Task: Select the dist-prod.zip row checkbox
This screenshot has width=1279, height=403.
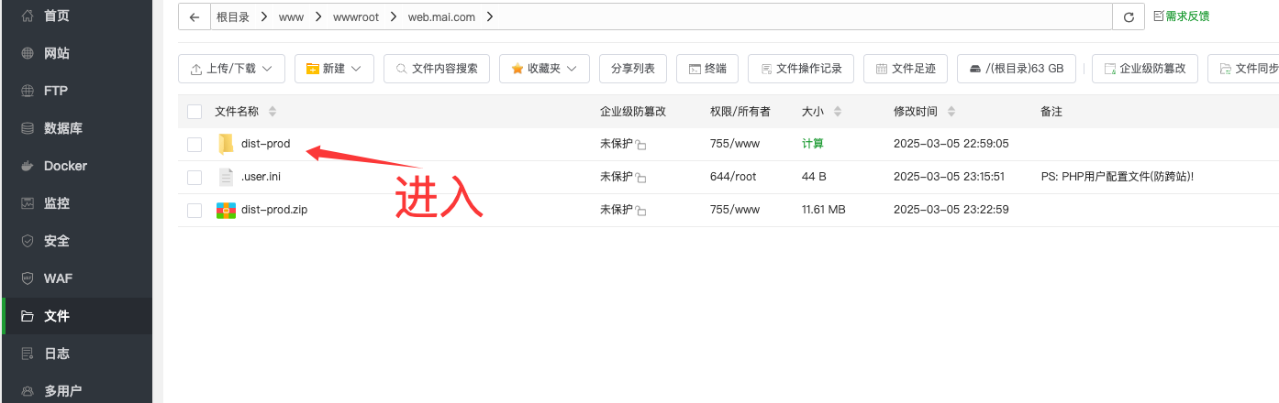Action: (195, 211)
